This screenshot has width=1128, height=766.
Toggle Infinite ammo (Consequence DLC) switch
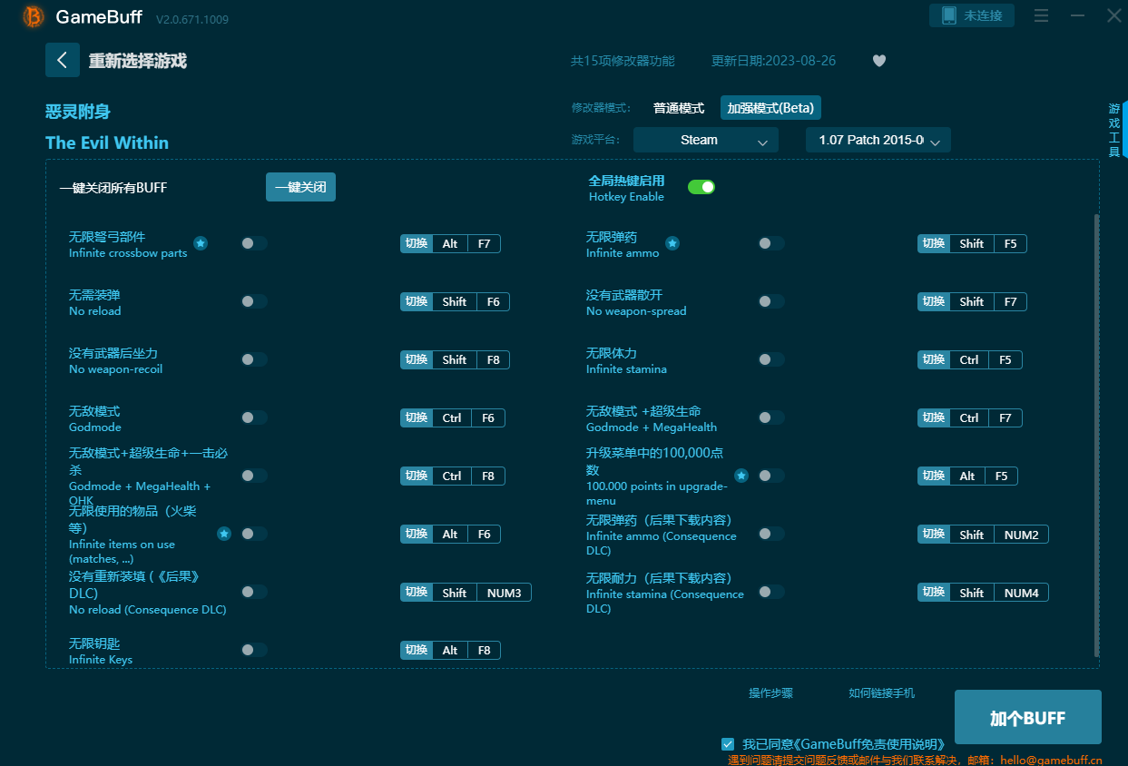[771, 534]
